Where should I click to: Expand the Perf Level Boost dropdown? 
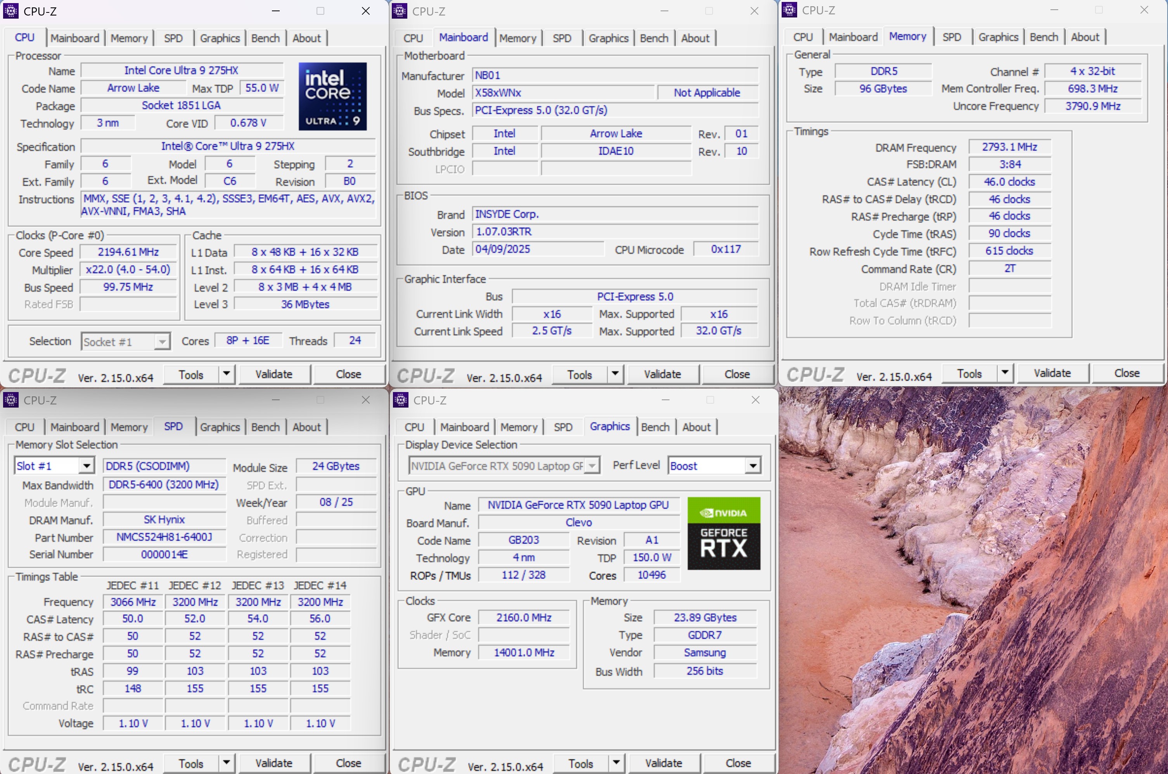click(753, 465)
